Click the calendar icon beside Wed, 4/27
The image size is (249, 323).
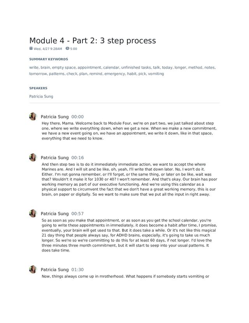point(31,48)
